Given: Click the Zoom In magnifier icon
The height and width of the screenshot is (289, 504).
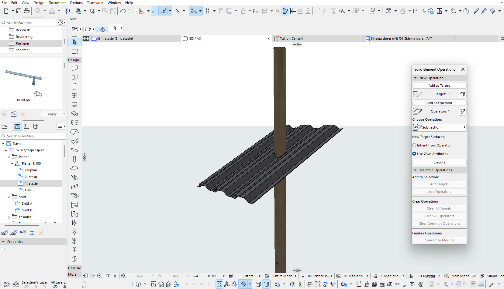Looking at the screenshot, I should tap(99, 276).
